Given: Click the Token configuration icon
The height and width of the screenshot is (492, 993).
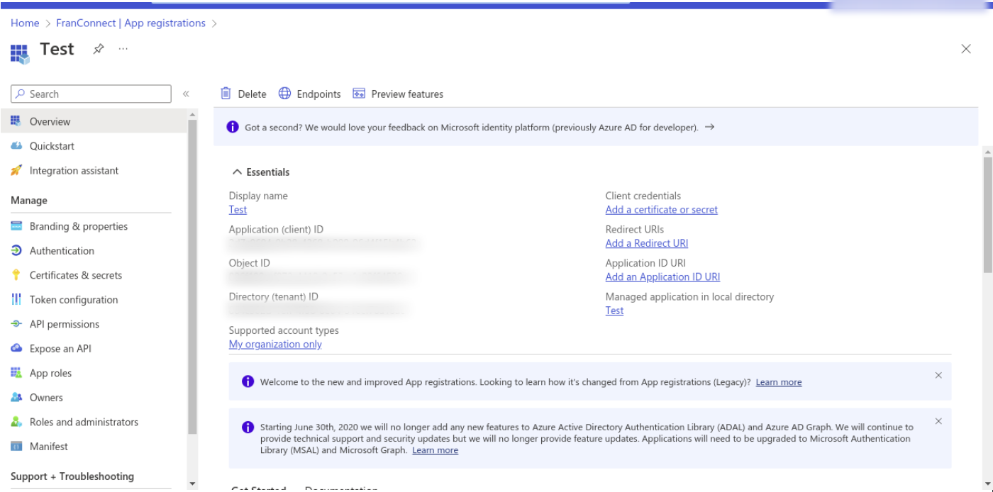Looking at the screenshot, I should point(16,300).
